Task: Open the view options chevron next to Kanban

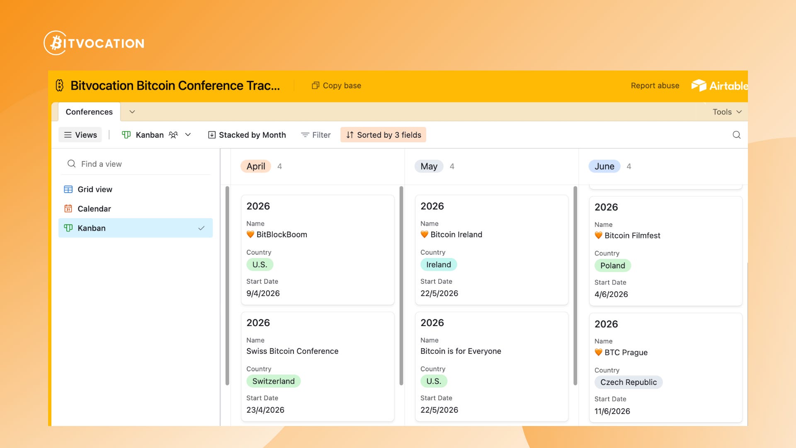Action: 188,134
